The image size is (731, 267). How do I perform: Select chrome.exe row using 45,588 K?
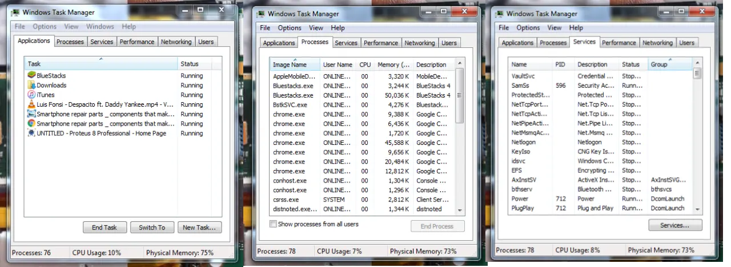tap(363, 143)
